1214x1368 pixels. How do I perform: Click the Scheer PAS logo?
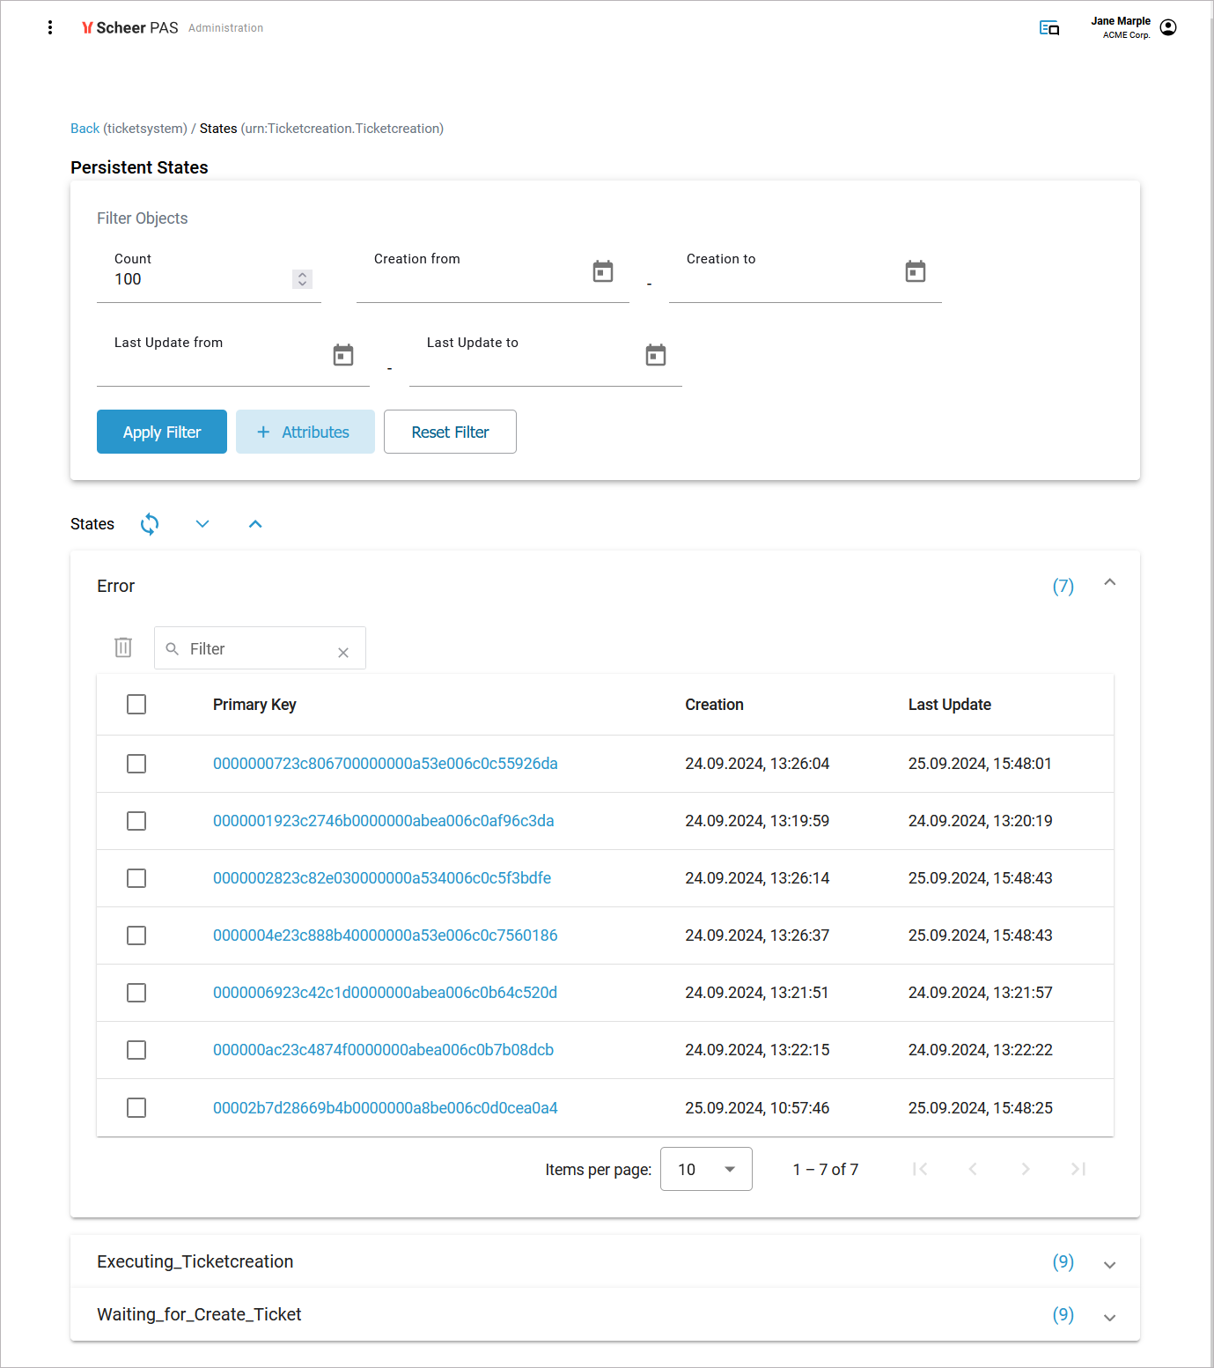(x=130, y=28)
